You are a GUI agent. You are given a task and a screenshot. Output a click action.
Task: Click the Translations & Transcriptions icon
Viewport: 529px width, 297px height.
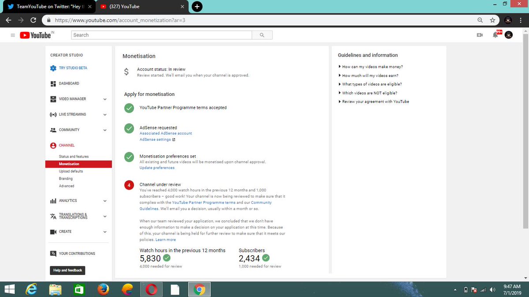tap(53, 216)
